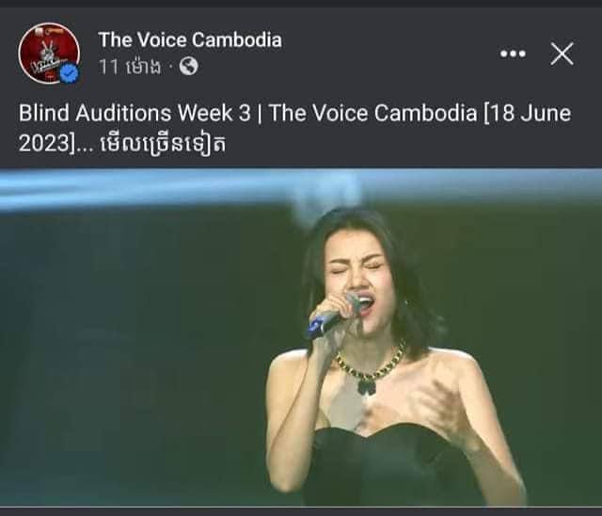Click the 11 ម៉ោង post timestamp
The height and width of the screenshot is (516, 602).
pyautogui.click(x=130, y=67)
